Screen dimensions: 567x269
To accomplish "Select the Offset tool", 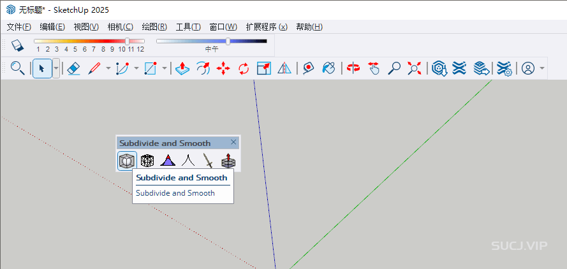I will pyautogui.click(x=203, y=68).
